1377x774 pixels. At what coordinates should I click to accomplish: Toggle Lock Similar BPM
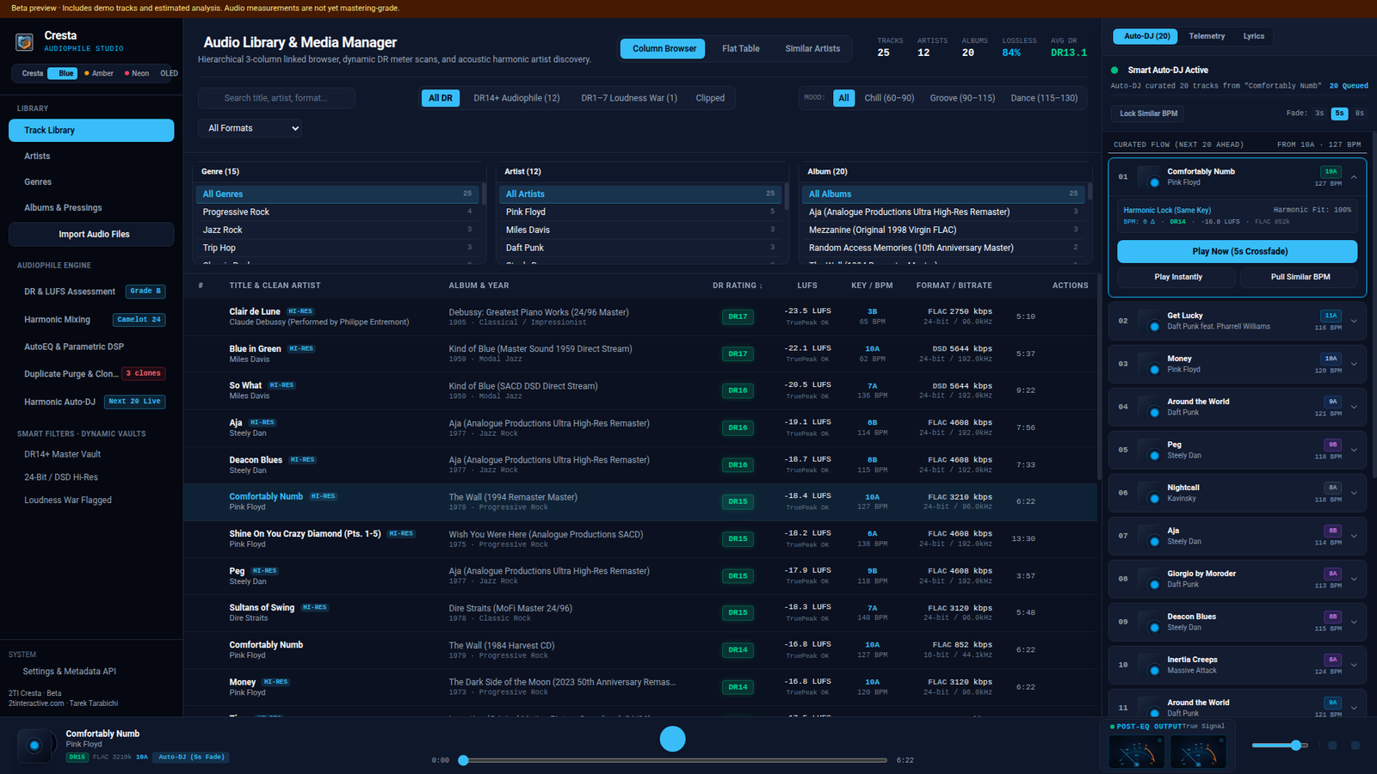1148,114
